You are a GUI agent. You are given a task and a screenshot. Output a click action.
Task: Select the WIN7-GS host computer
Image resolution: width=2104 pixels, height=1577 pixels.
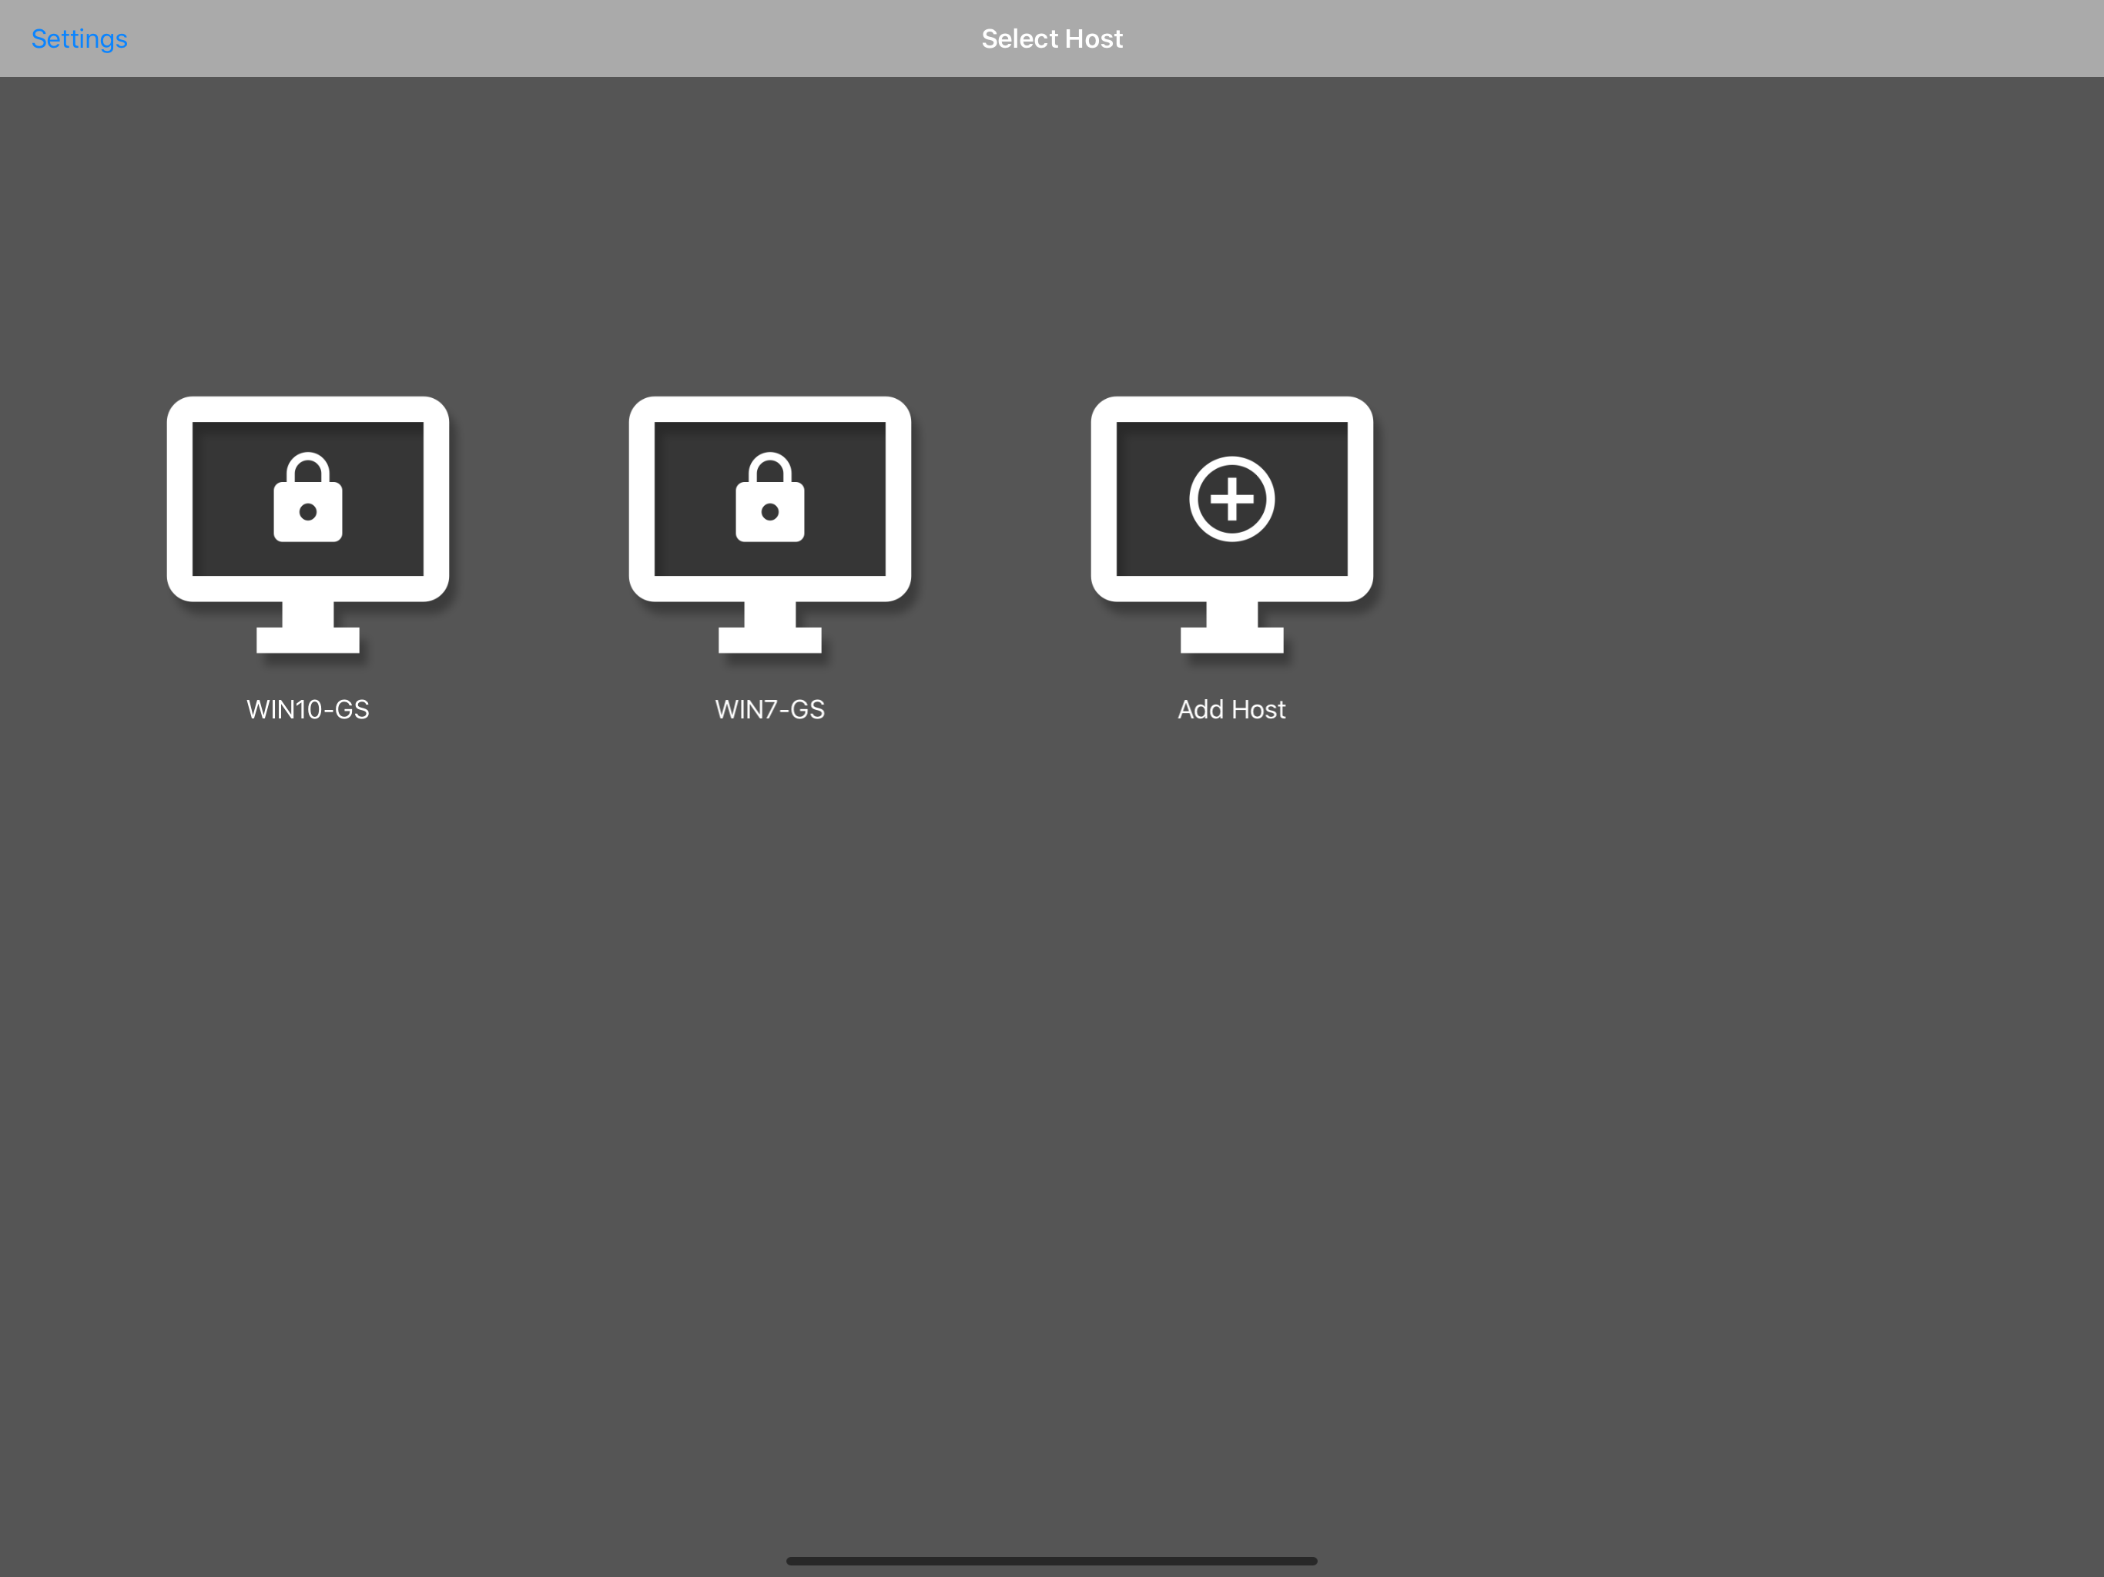click(x=769, y=524)
